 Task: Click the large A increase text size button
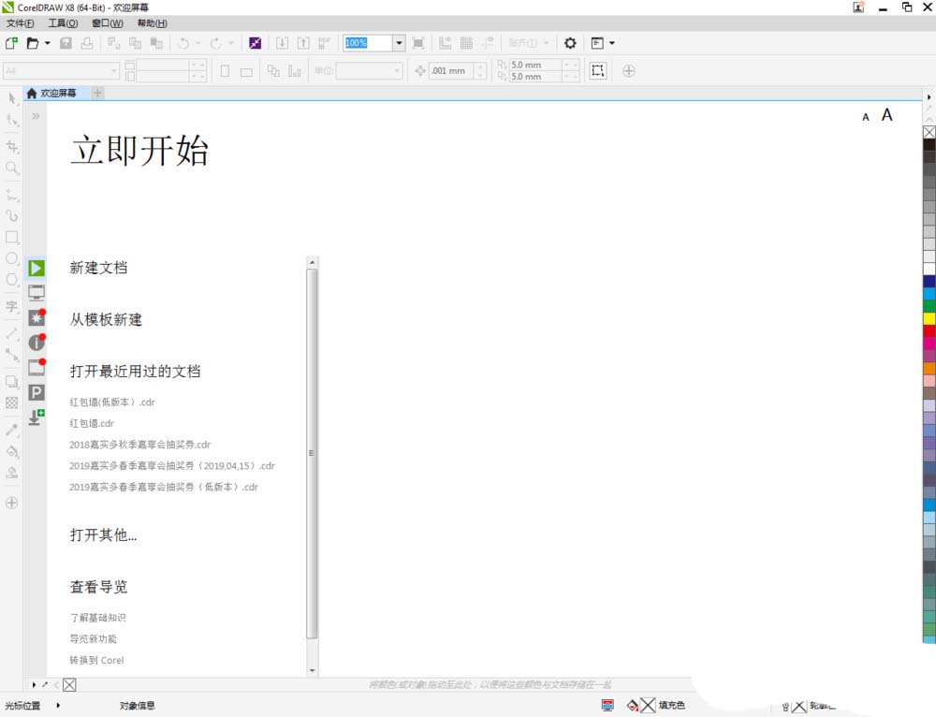point(887,114)
